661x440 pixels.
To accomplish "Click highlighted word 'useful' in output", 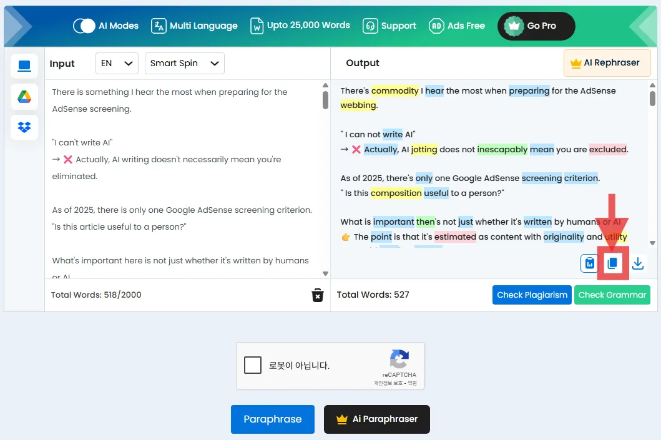I will click(x=436, y=193).
